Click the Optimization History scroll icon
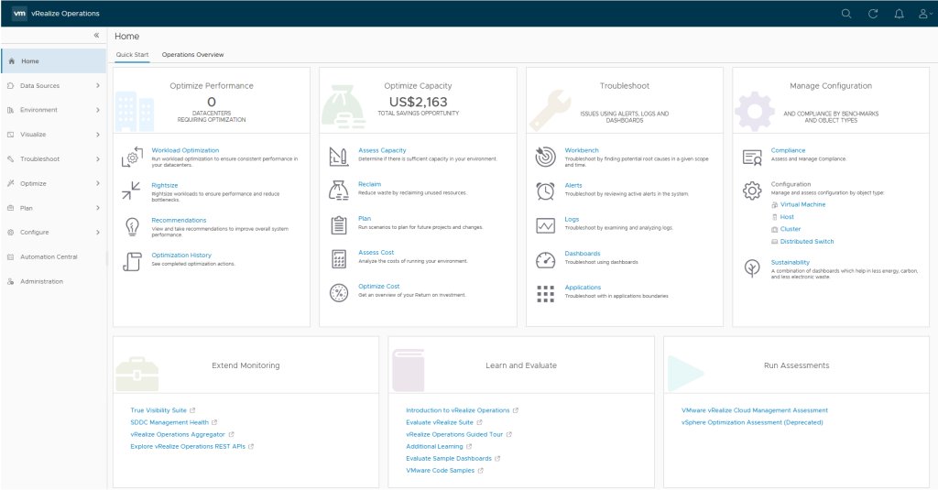The image size is (938, 490). [x=132, y=261]
